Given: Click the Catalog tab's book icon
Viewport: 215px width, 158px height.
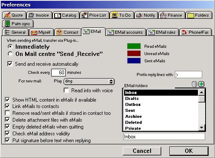Looking at the screenshot, I should click(x=58, y=15).
